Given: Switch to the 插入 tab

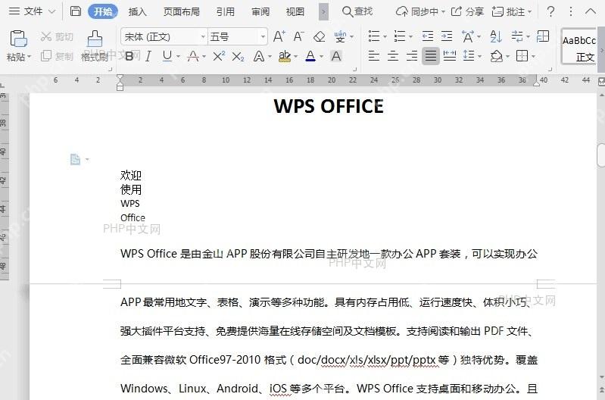Looking at the screenshot, I should [137, 11].
